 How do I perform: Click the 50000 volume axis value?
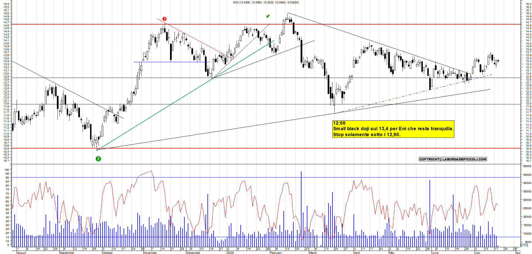coord(527,166)
